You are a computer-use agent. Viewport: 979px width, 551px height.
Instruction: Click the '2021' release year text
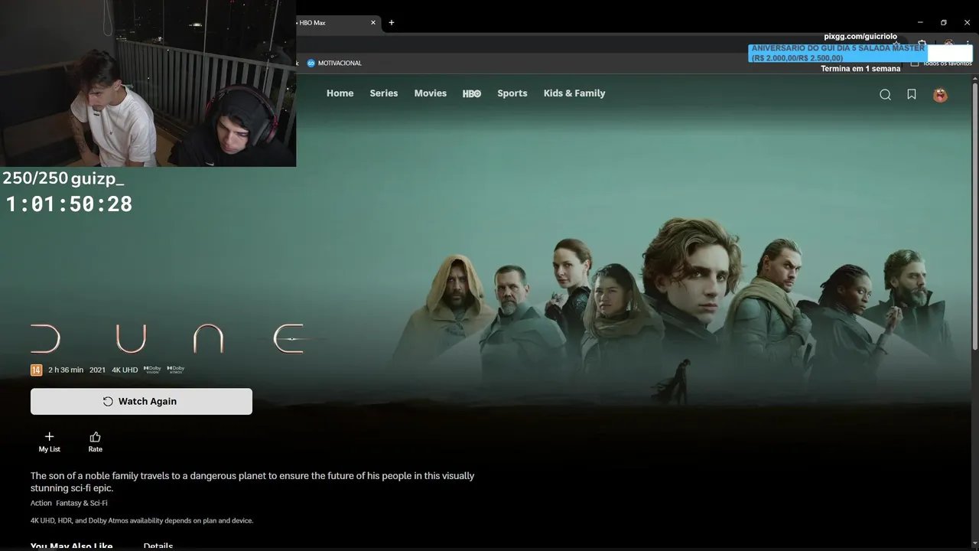tap(97, 370)
